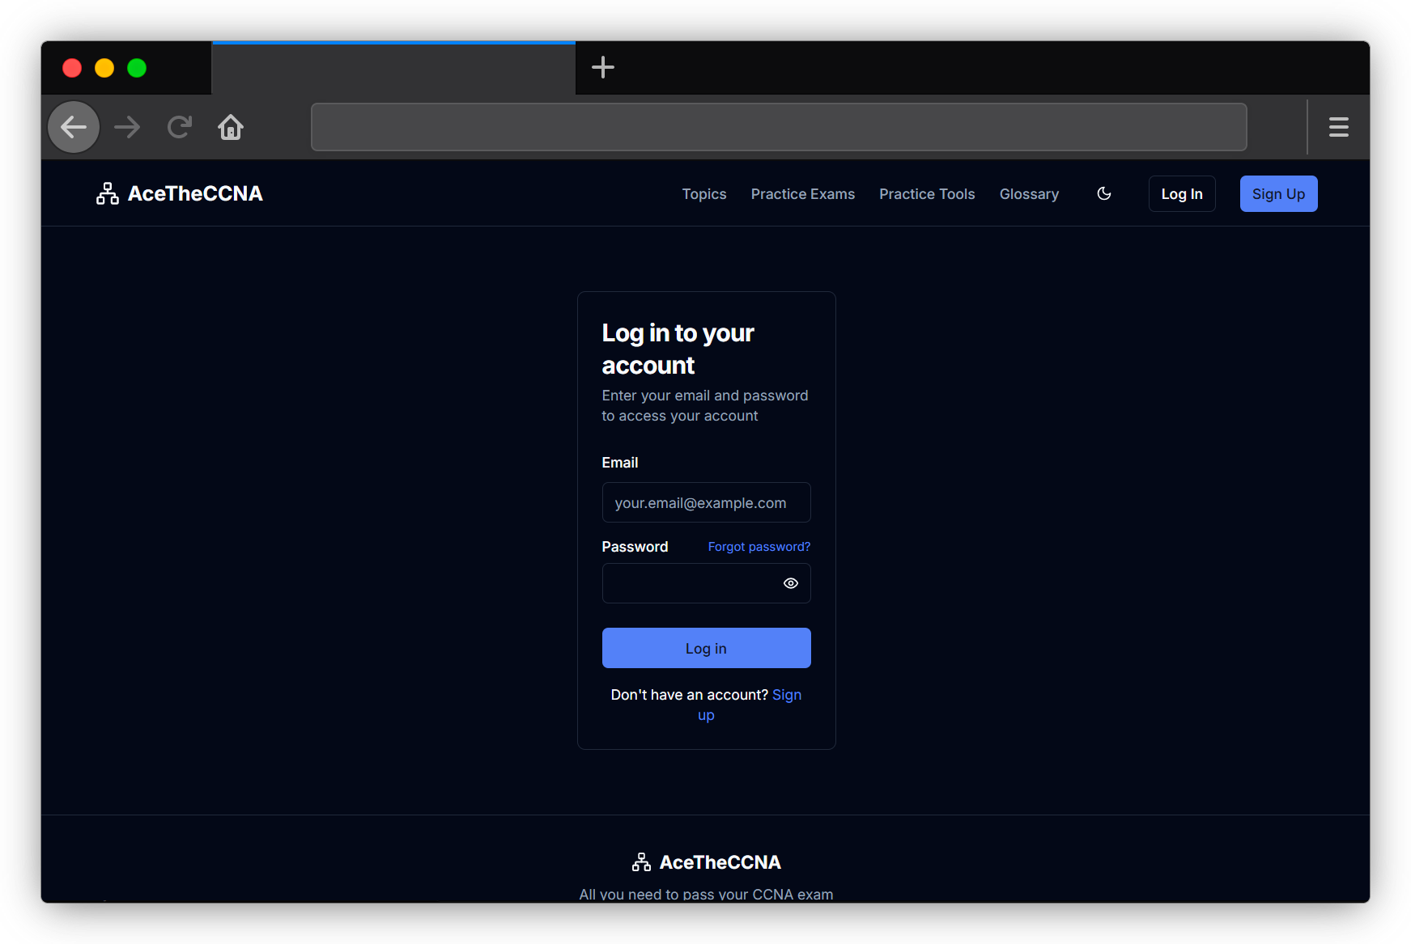Click the blue Sign Up button
The height and width of the screenshot is (944, 1411).
tap(1278, 194)
